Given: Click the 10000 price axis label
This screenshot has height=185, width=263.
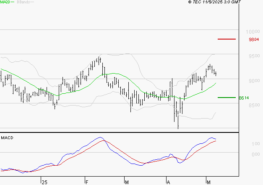Looking at the screenshot, I should (x=253, y=32).
